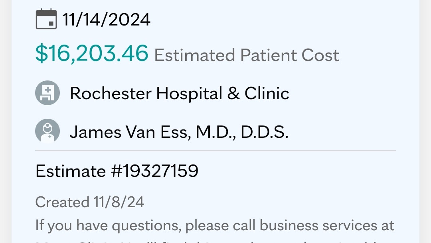Click the word 'Estimate' in the heading
431x243 pixels.
point(70,171)
